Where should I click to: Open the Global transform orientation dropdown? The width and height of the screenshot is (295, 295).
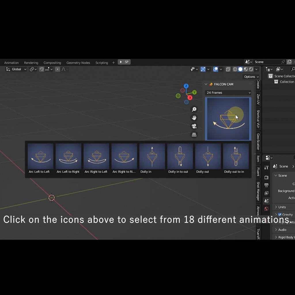tap(16, 69)
